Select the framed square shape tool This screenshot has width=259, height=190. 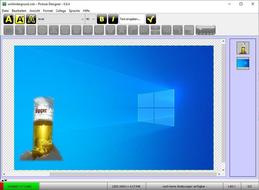[65, 30]
